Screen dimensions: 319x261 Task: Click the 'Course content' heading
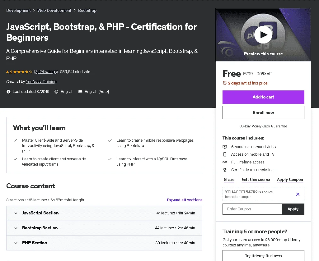point(30,186)
